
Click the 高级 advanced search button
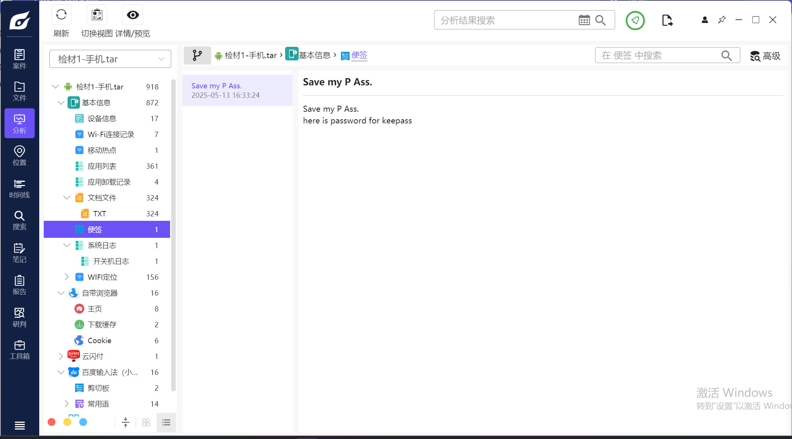765,56
